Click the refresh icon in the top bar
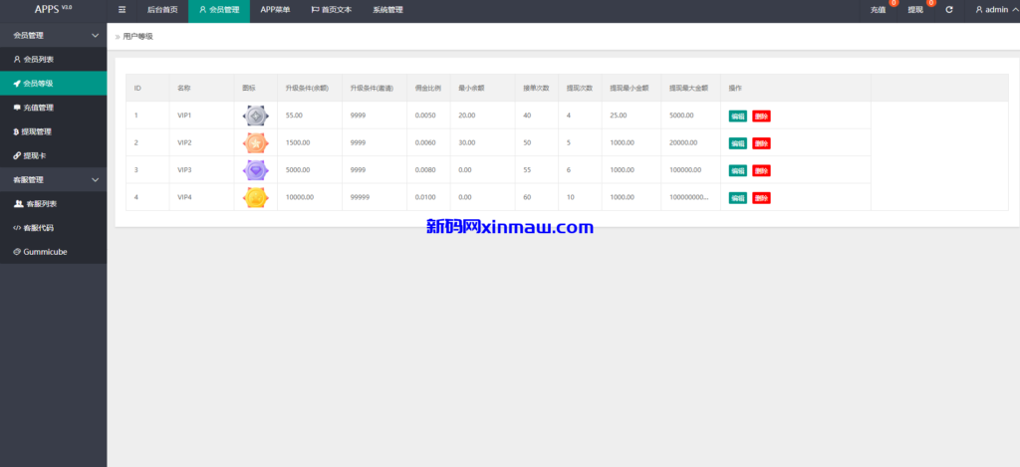Image resolution: width=1020 pixels, height=467 pixels. click(949, 10)
